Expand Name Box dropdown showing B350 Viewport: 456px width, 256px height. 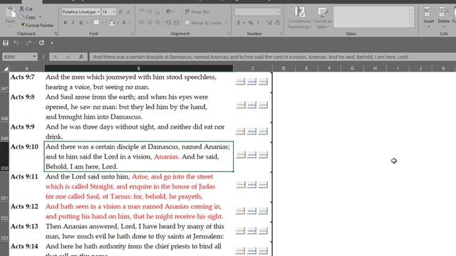click(x=34, y=57)
